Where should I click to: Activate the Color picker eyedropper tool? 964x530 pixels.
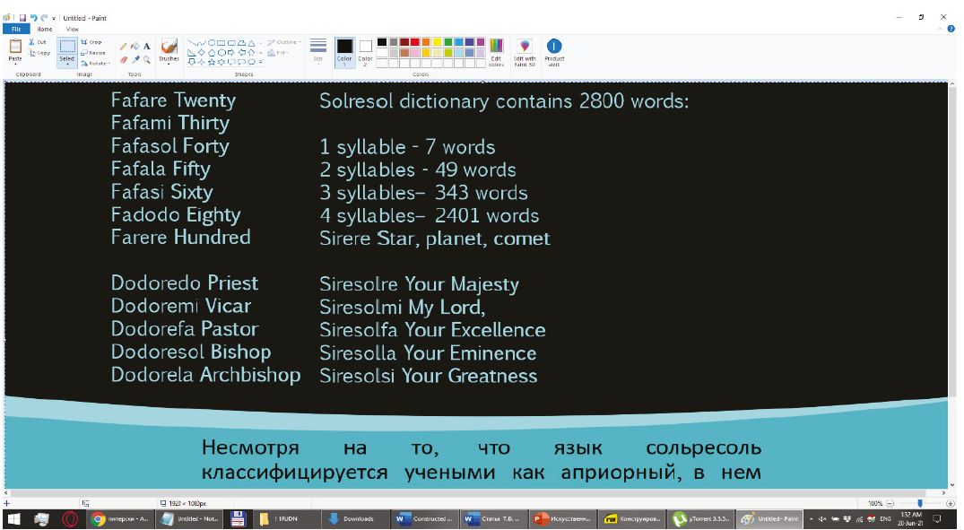click(135, 59)
